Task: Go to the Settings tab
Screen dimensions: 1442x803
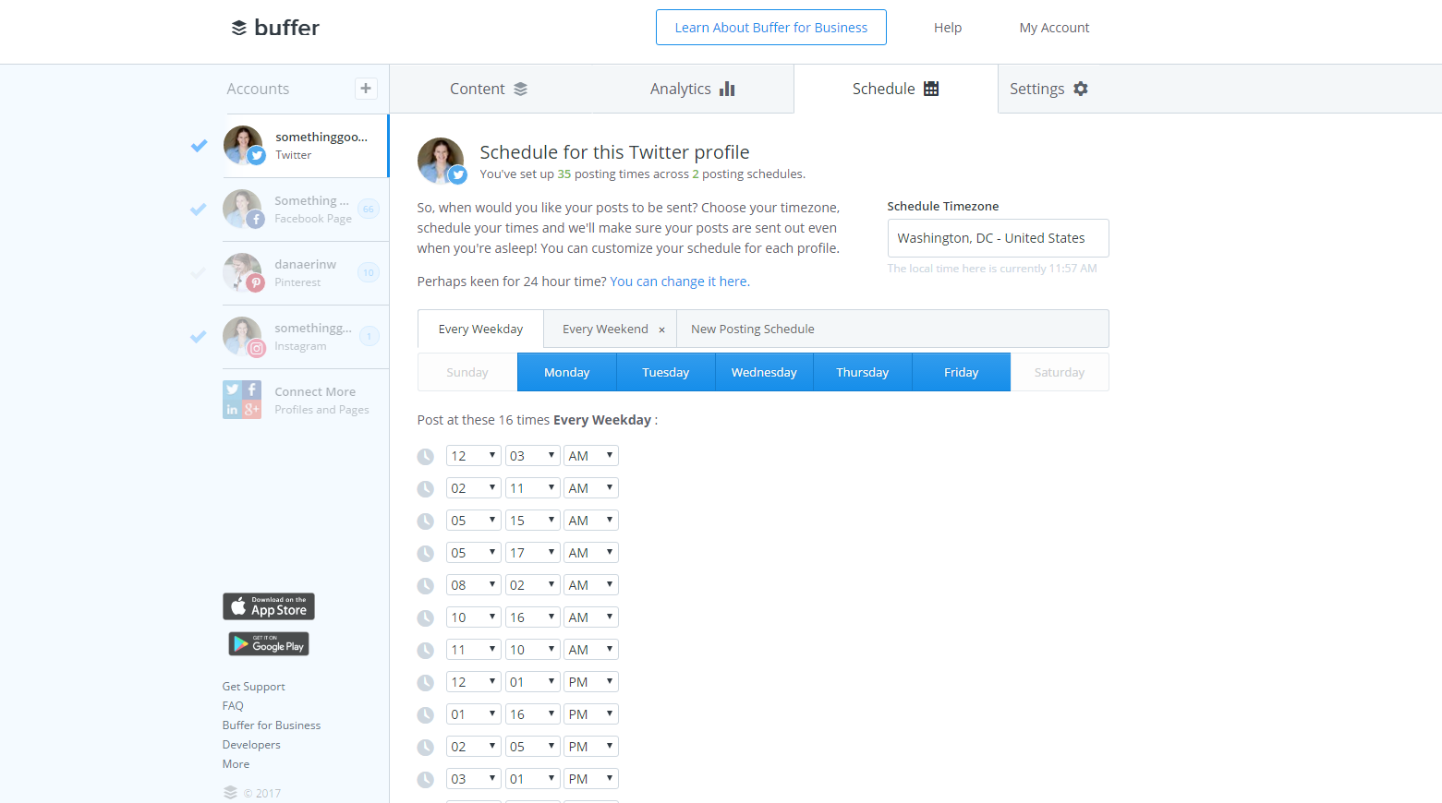Action: coord(1048,89)
